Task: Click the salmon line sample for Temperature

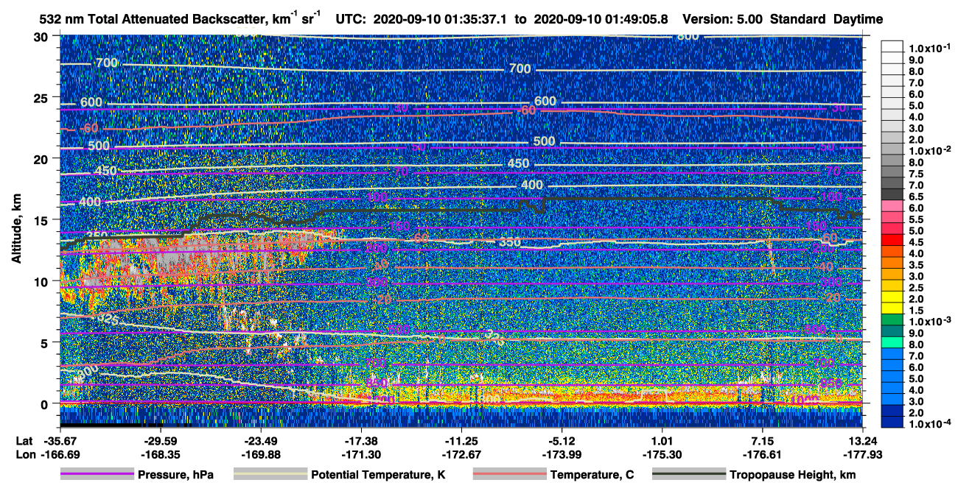Action: pos(510,475)
